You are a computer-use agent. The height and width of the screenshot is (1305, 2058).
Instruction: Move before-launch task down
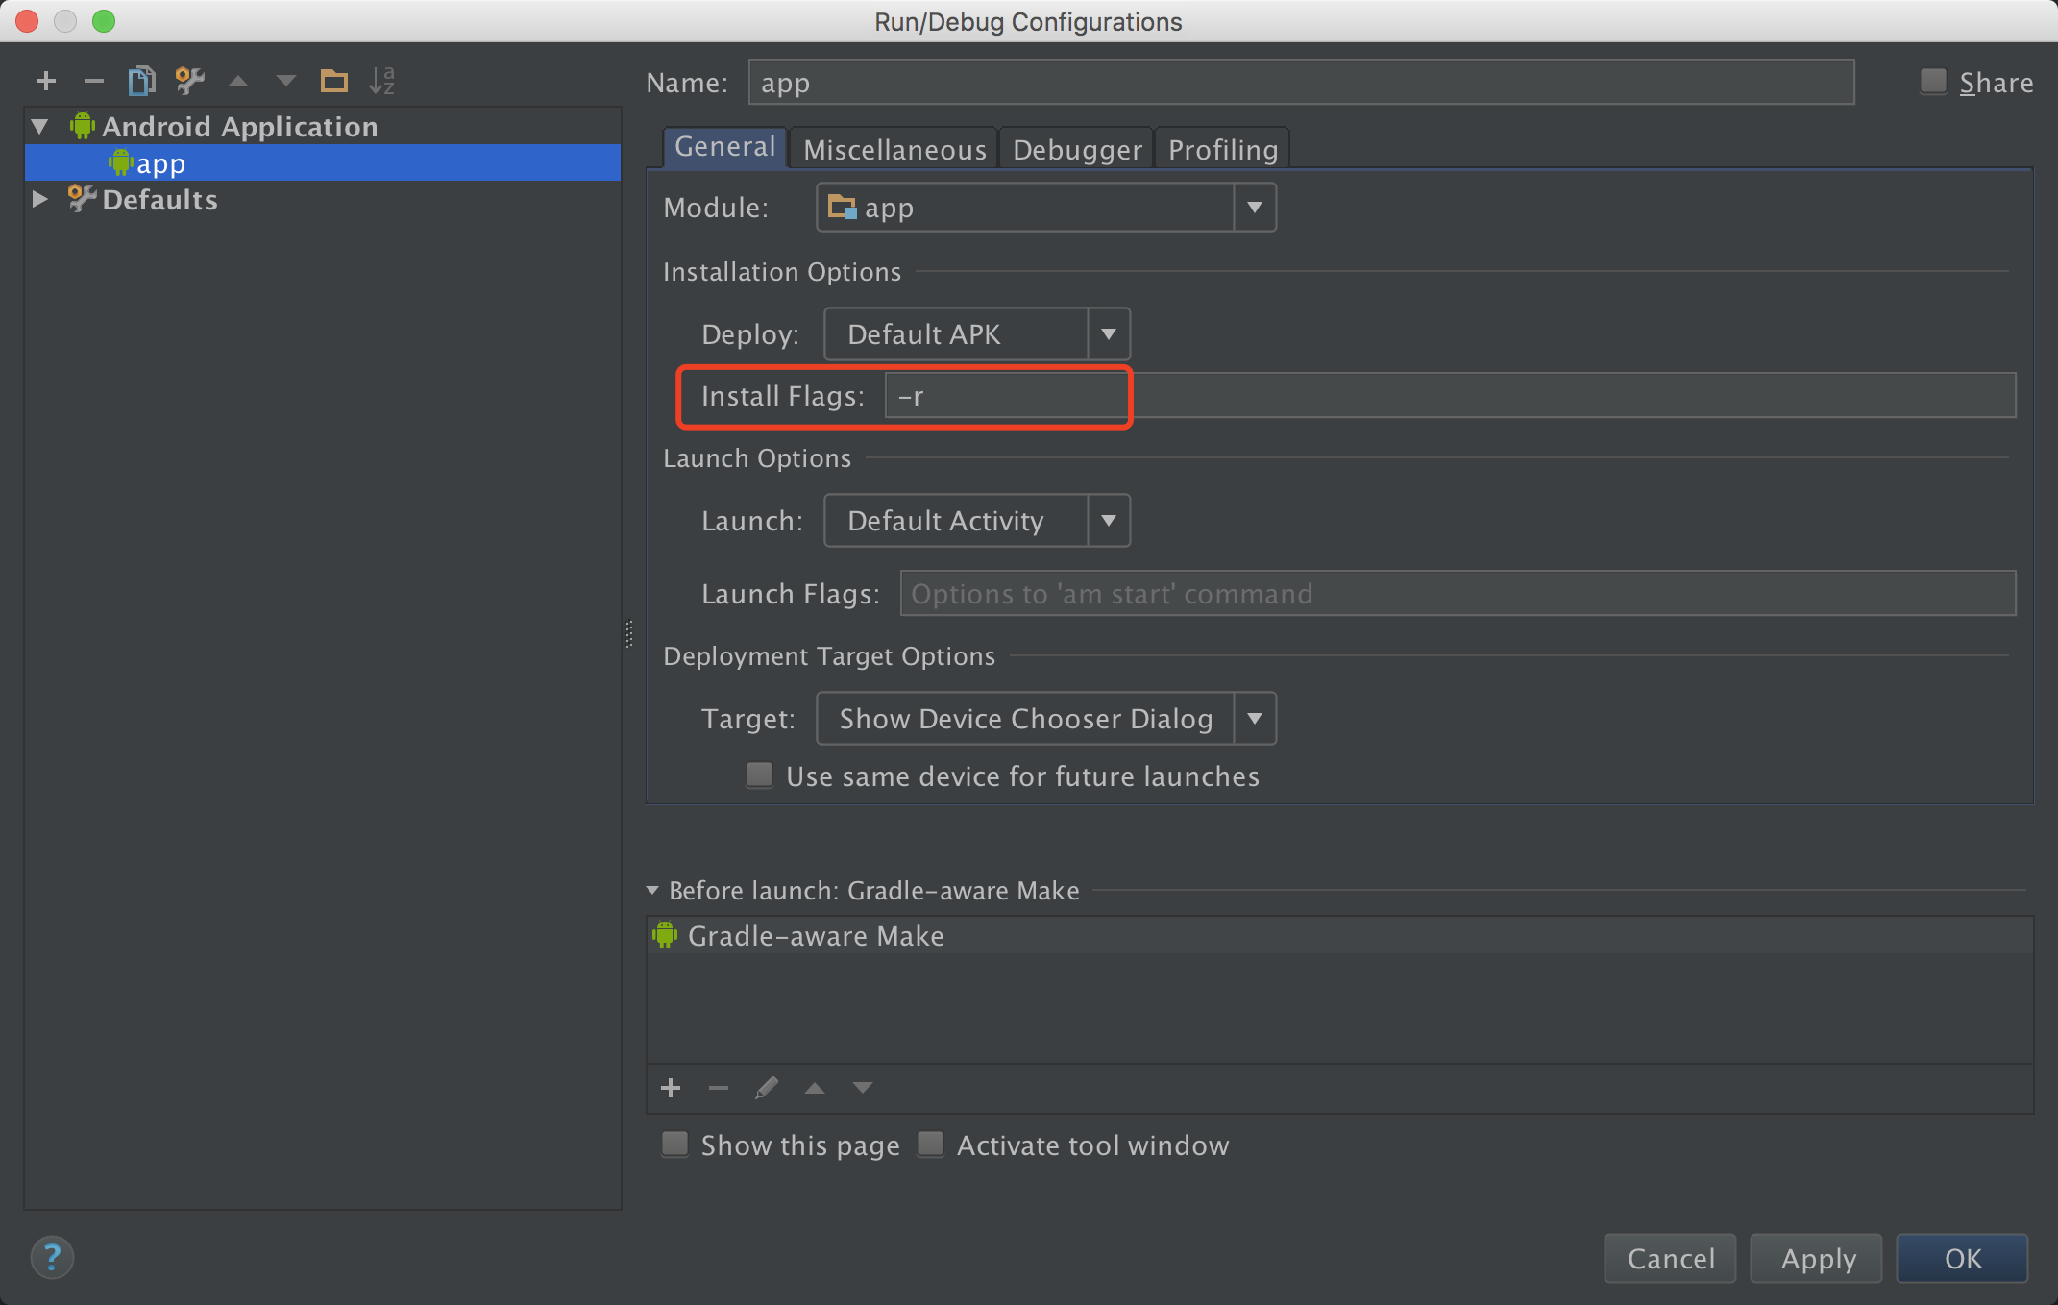point(862,1088)
